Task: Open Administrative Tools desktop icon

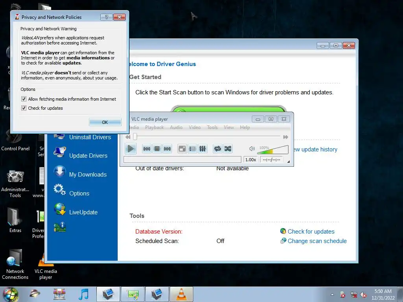Action: tap(15, 177)
